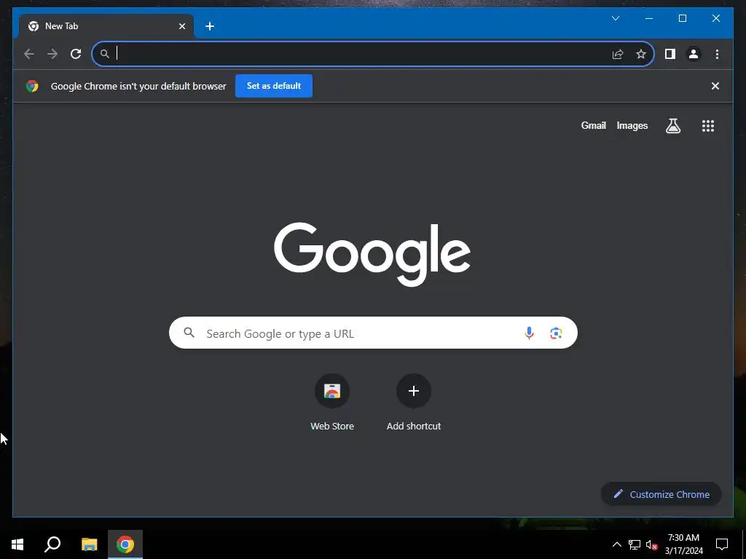The image size is (746, 559).
Task: Reload the current page
Action: click(76, 54)
